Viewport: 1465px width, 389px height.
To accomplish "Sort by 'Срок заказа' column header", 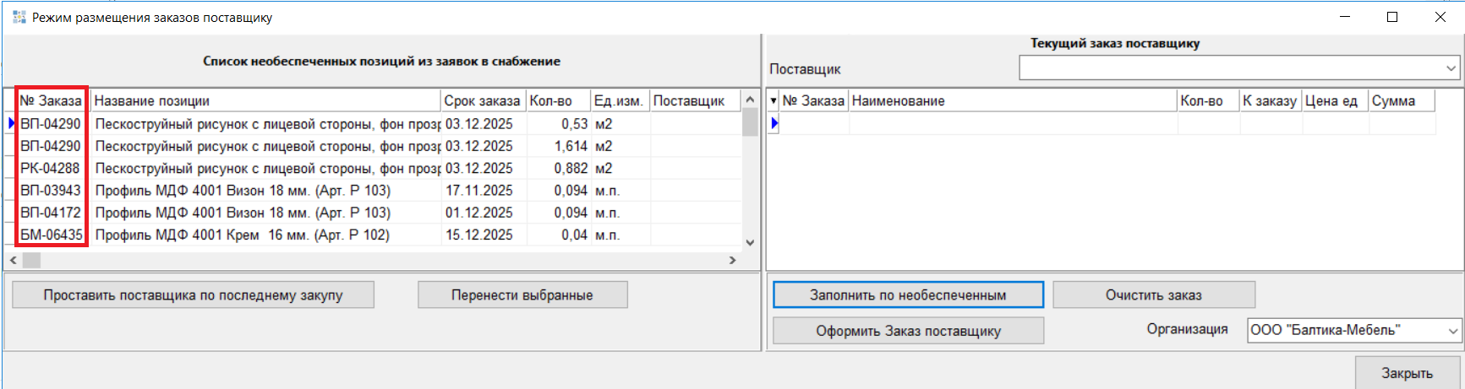I will click(x=482, y=101).
